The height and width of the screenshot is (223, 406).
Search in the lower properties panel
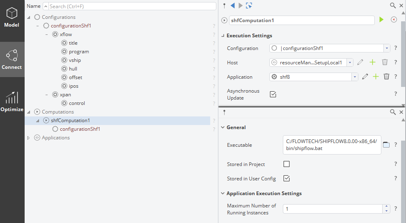[393, 112]
